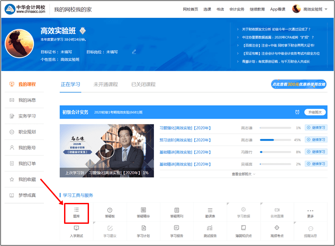The image size is (335, 246).
Task: Open the 勘误表 errata tool
Action: [x=210, y=213]
